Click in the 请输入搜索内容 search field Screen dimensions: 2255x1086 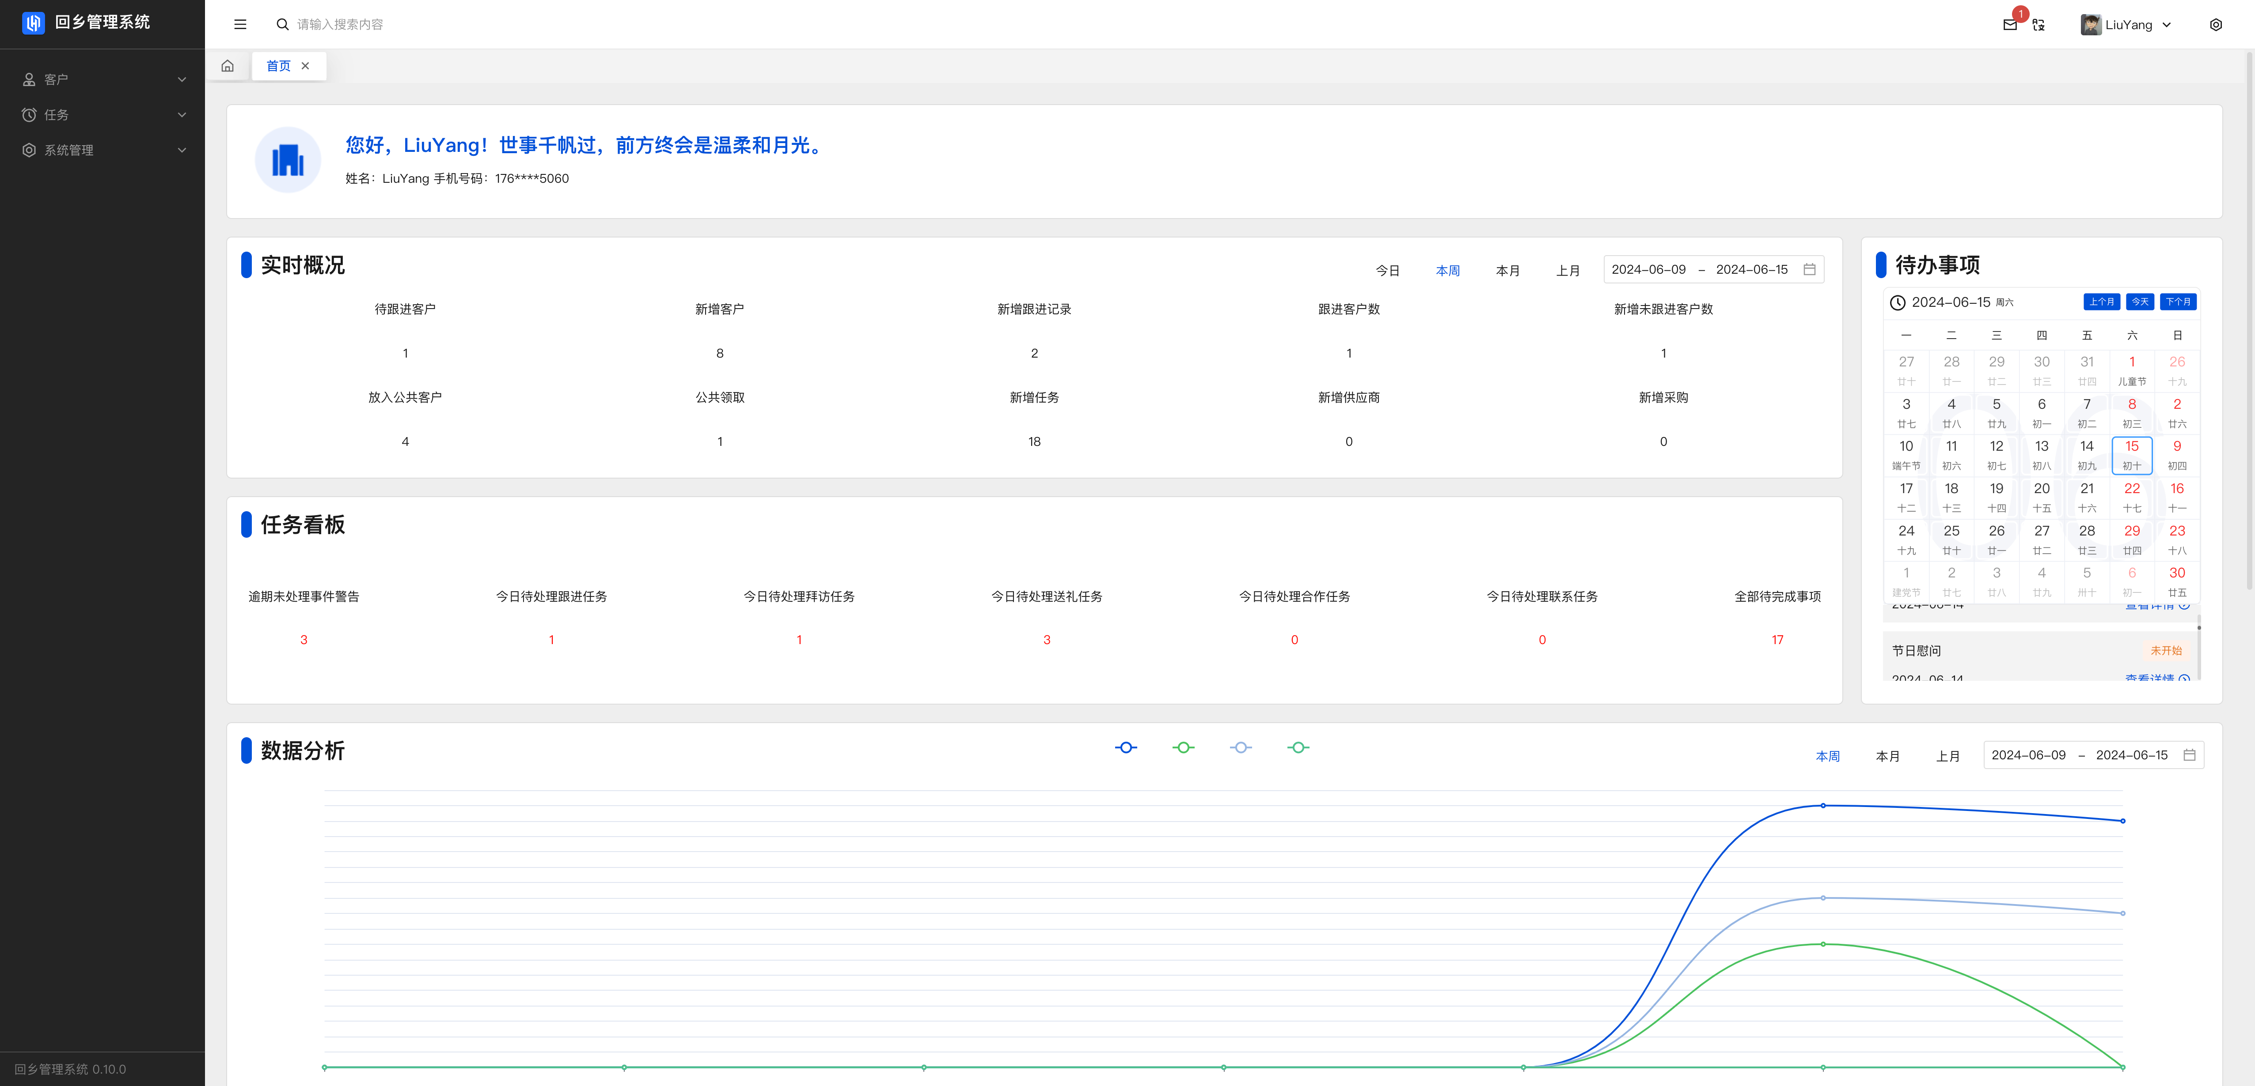coord(340,24)
